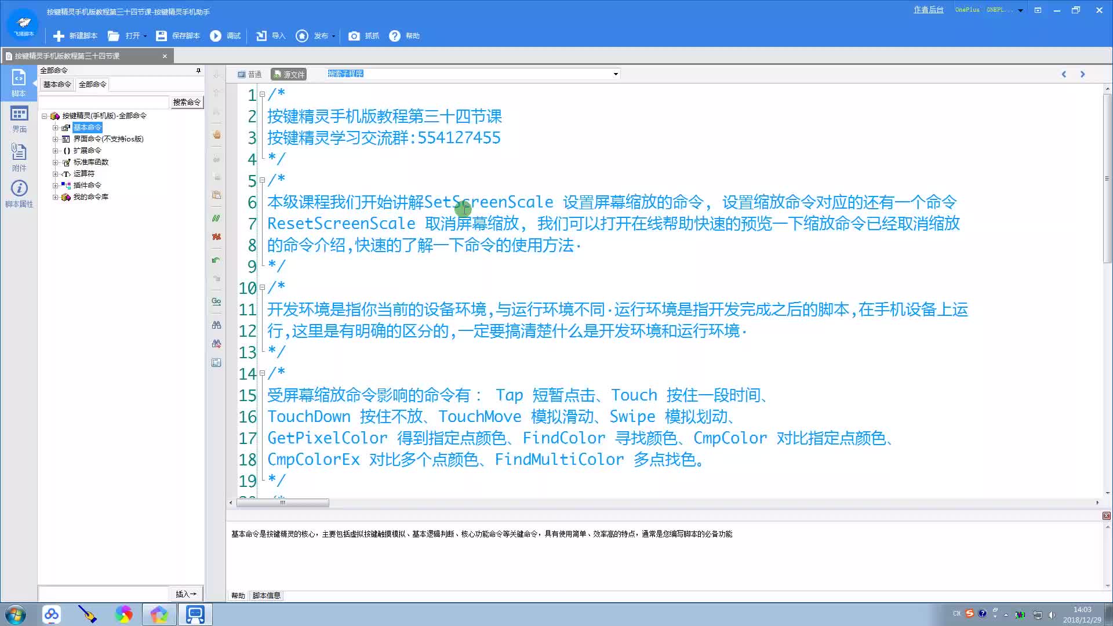This screenshot has width=1113, height=626.
Task: Expand the 扩展命令 tree node
Action: pyautogui.click(x=55, y=151)
